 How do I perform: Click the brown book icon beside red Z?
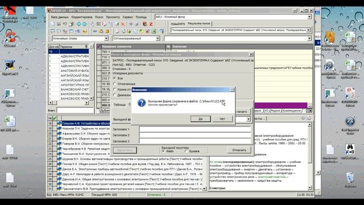coord(145,24)
